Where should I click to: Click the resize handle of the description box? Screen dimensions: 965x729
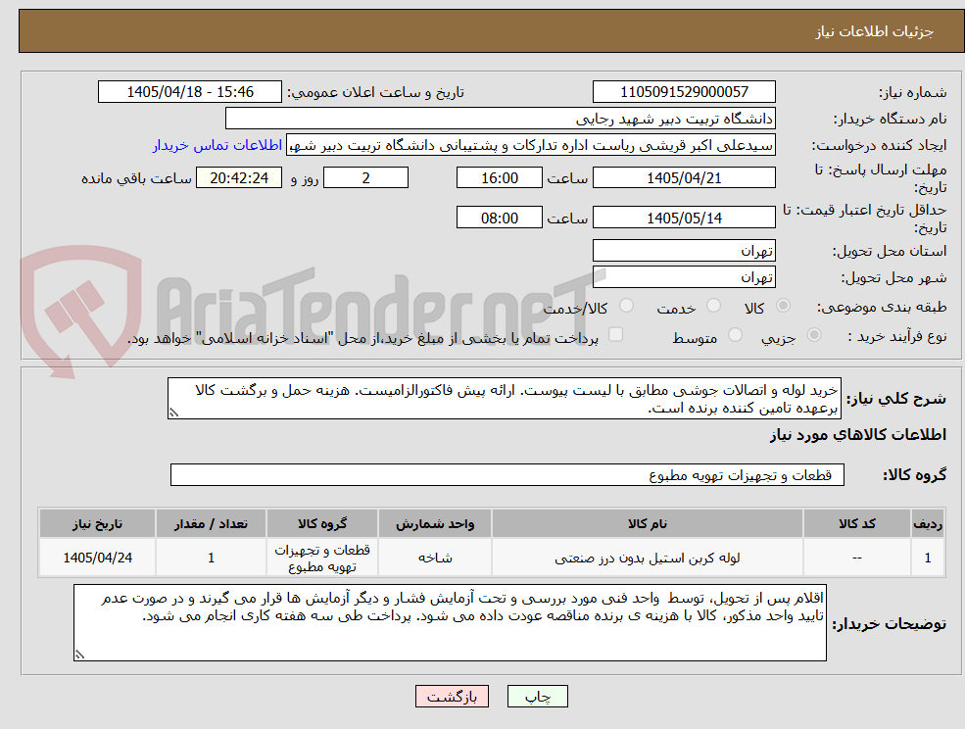click(x=173, y=413)
